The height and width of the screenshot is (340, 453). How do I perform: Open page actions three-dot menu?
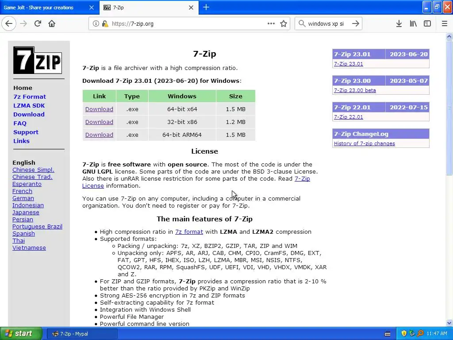click(271, 24)
